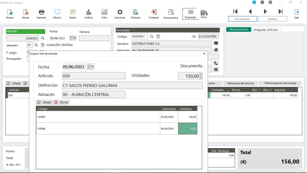The height and width of the screenshot is (173, 307).
Task: Close the Asignar lote de entrada dialog
Action: (x=204, y=54)
